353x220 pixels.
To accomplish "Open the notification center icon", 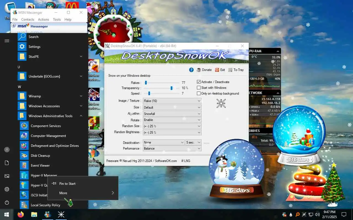I will tap(344, 215).
